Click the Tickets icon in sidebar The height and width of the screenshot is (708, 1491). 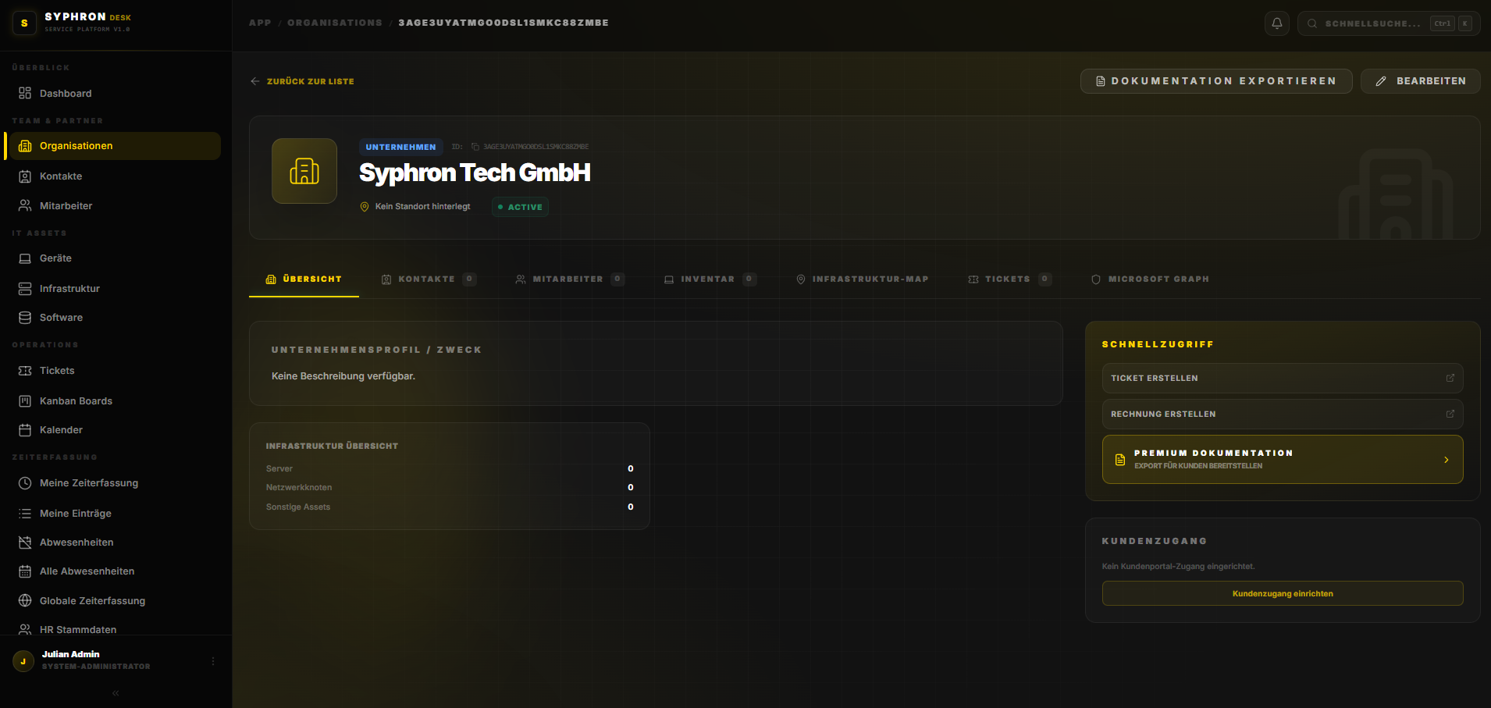point(25,371)
